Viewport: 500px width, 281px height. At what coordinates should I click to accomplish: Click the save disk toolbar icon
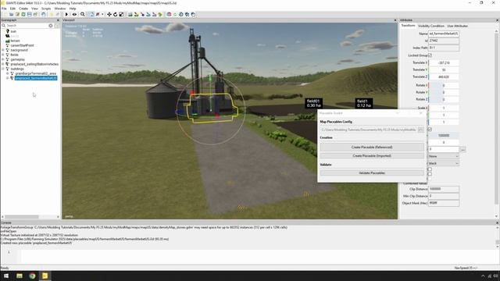point(30,14)
